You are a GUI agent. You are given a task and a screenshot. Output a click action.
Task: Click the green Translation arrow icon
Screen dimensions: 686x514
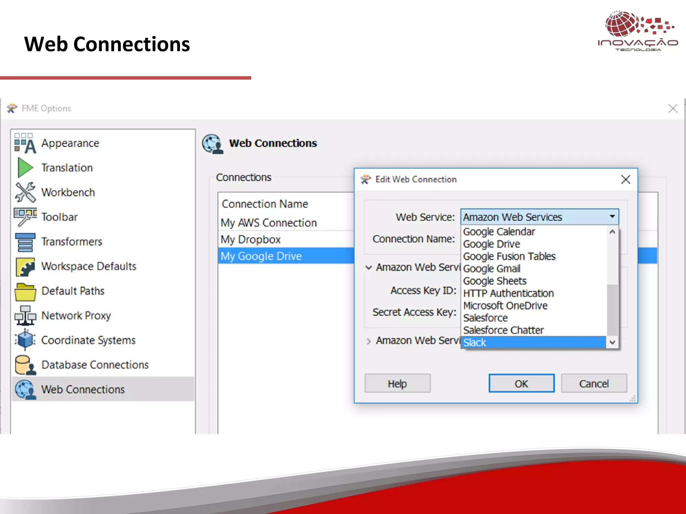pyautogui.click(x=25, y=168)
